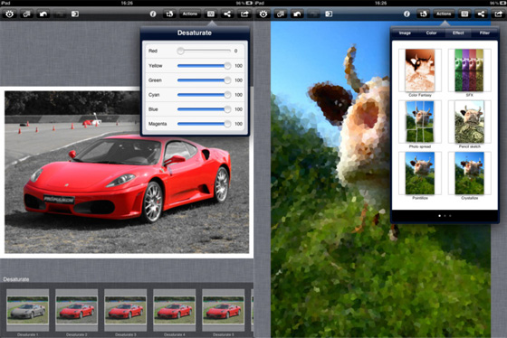Tap export arrow icon on cow photo screen

coord(498,14)
